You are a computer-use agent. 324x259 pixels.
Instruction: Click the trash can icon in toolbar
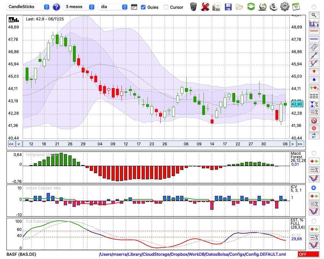(193, 7)
